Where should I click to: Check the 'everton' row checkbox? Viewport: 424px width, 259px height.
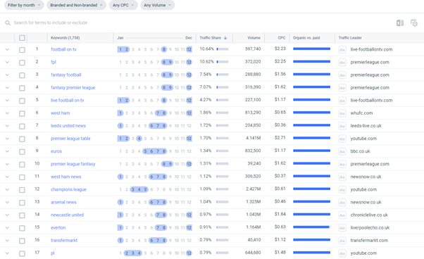22,228
